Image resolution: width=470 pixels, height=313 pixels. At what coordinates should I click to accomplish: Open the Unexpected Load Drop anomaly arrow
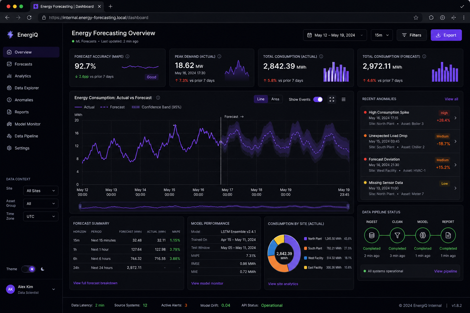tap(455, 142)
